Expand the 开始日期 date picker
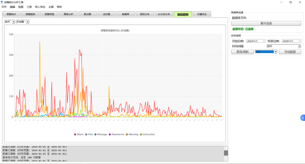305x164 pixels. coord(264,41)
